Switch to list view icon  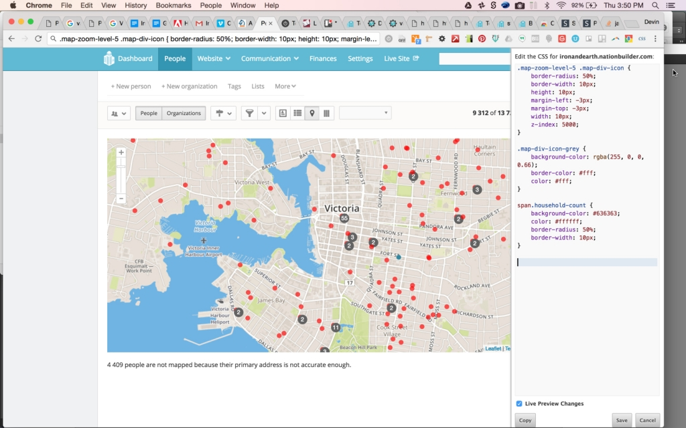297,113
